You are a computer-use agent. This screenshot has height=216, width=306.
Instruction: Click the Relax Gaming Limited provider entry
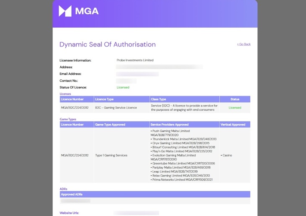pyautogui.click(x=180, y=176)
